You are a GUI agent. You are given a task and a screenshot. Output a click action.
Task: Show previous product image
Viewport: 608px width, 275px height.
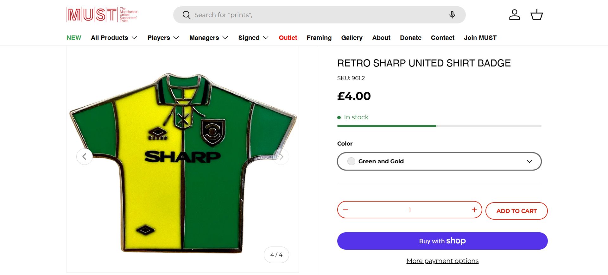click(85, 157)
